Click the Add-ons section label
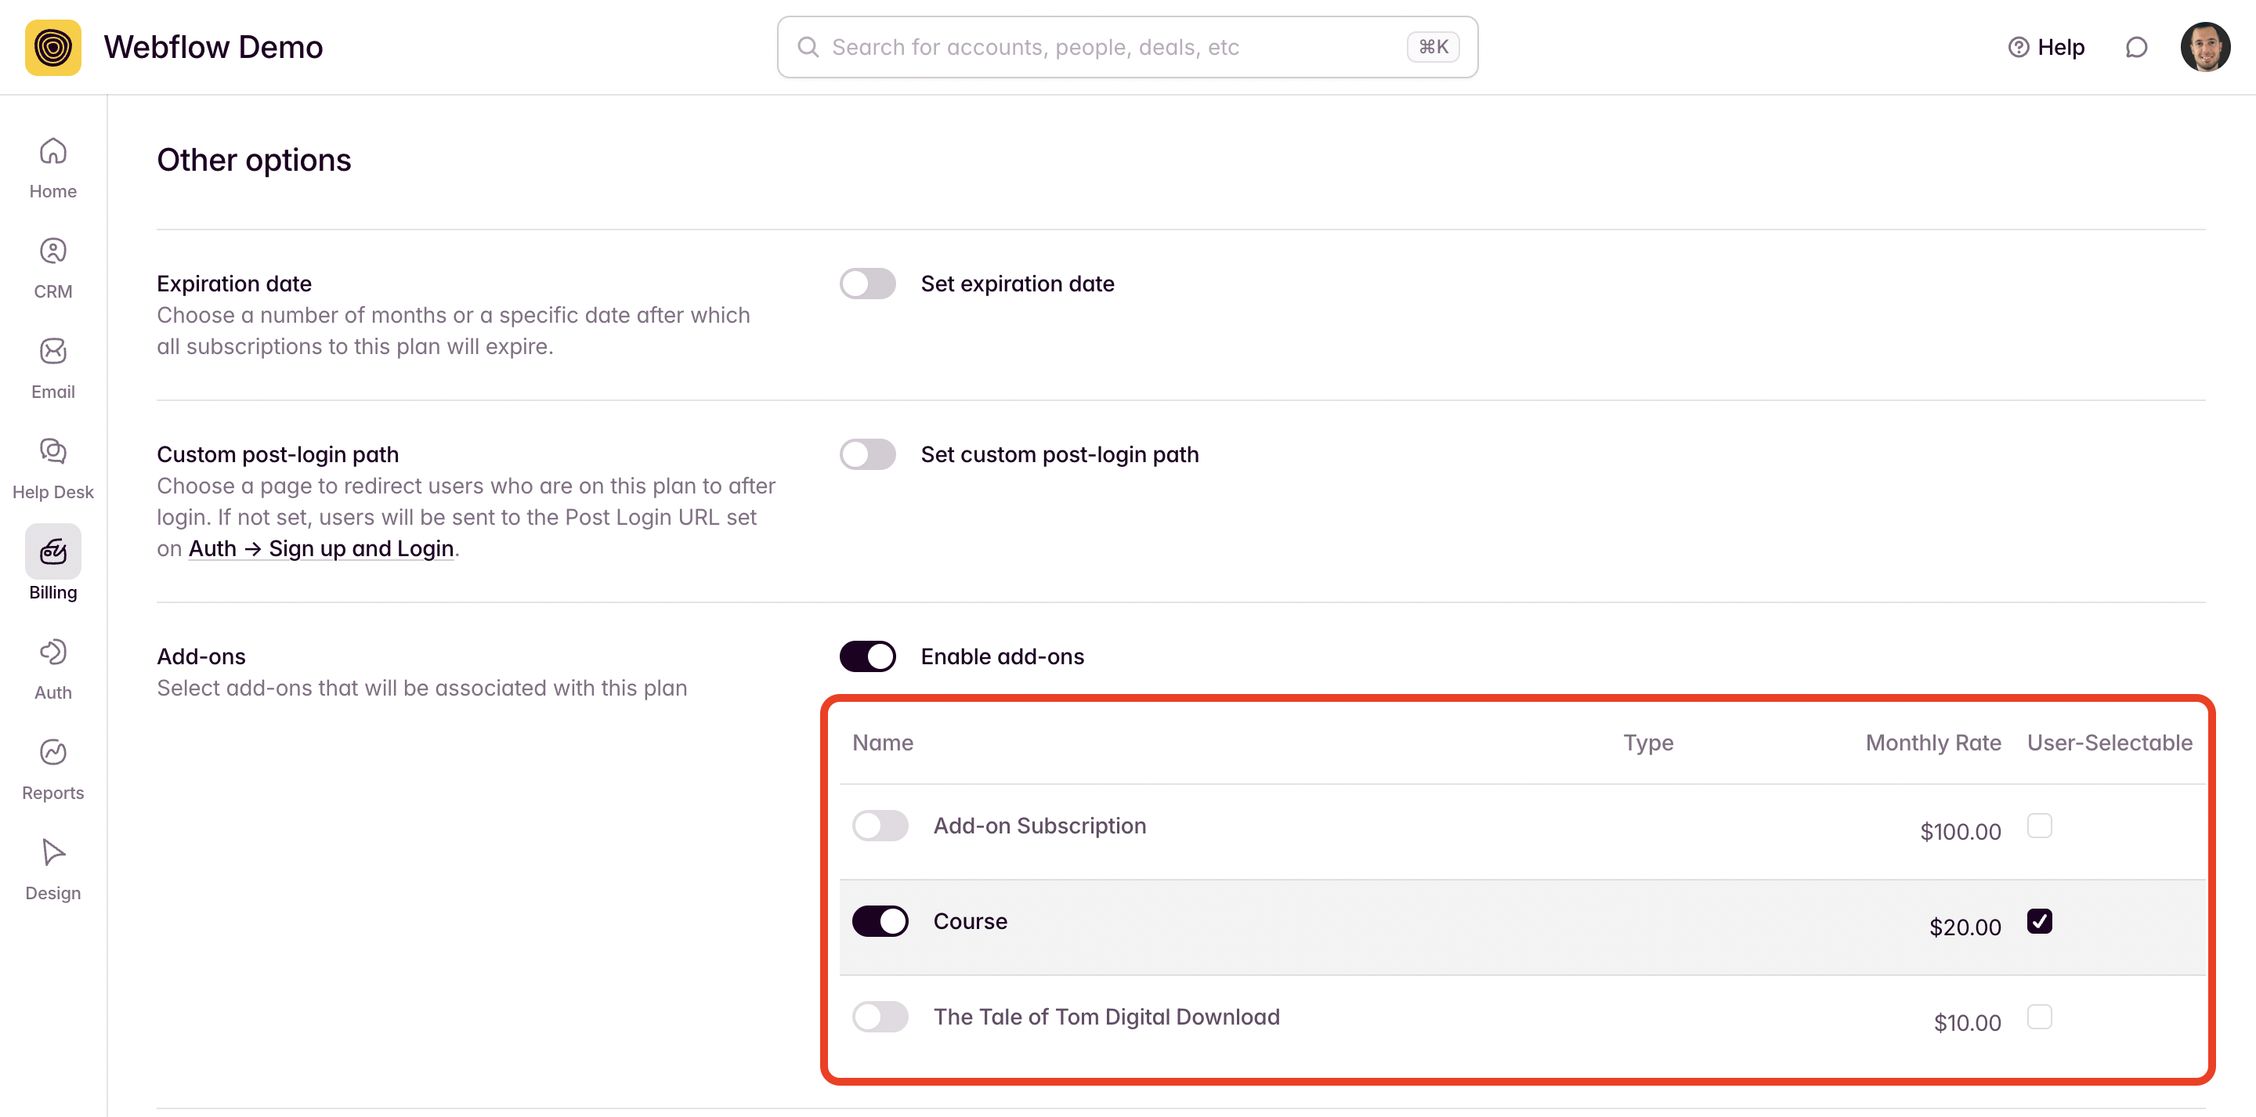Viewport: 2256px width, 1117px height. pyautogui.click(x=201, y=656)
